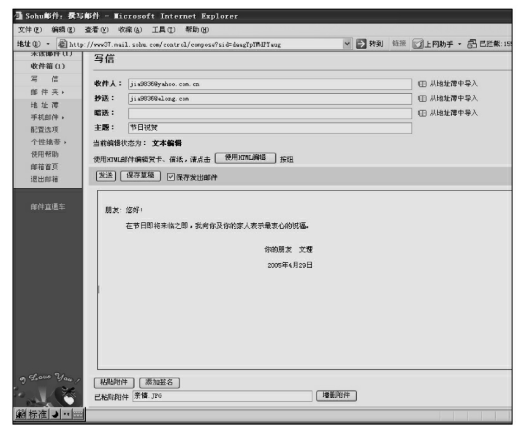
Task: Click the 链接 toolbar label
Action: pyautogui.click(x=399, y=43)
